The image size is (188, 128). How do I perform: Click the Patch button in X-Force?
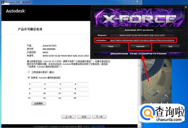tap(111, 46)
